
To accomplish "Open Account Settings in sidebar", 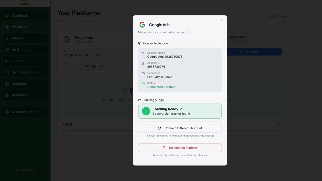I will (x=25, y=112).
